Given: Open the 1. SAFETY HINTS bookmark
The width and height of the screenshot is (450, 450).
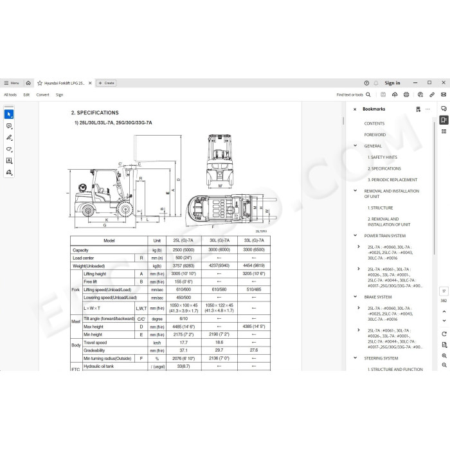Looking at the screenshot, I should [382, 157].
